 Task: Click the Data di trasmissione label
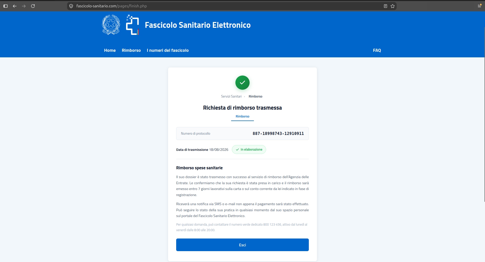(192, 150)
